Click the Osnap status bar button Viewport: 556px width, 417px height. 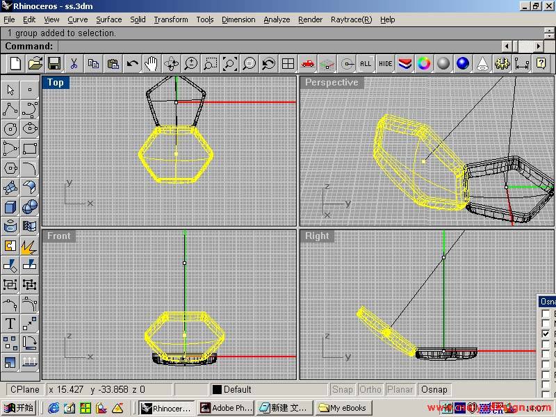tap(434, 390)
